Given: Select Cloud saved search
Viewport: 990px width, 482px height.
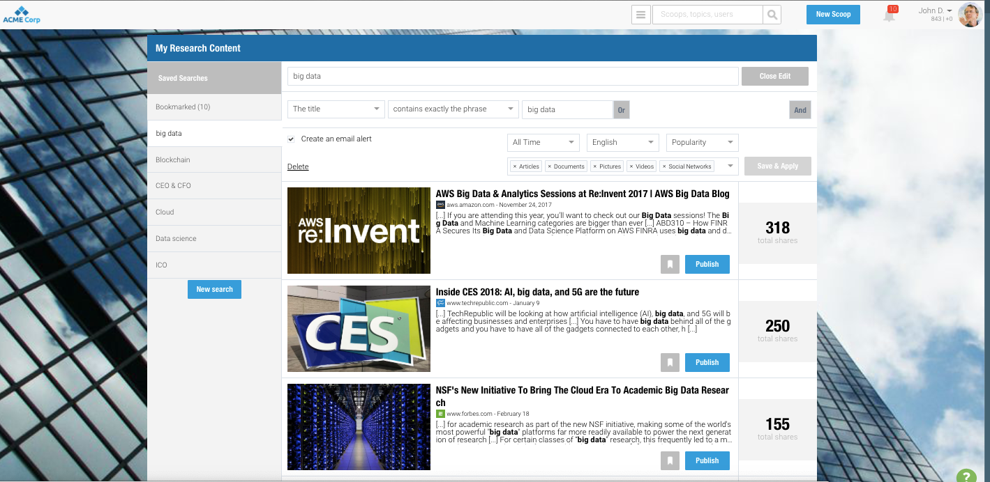Looking at the screenshot, I should (x=214, y=212).
